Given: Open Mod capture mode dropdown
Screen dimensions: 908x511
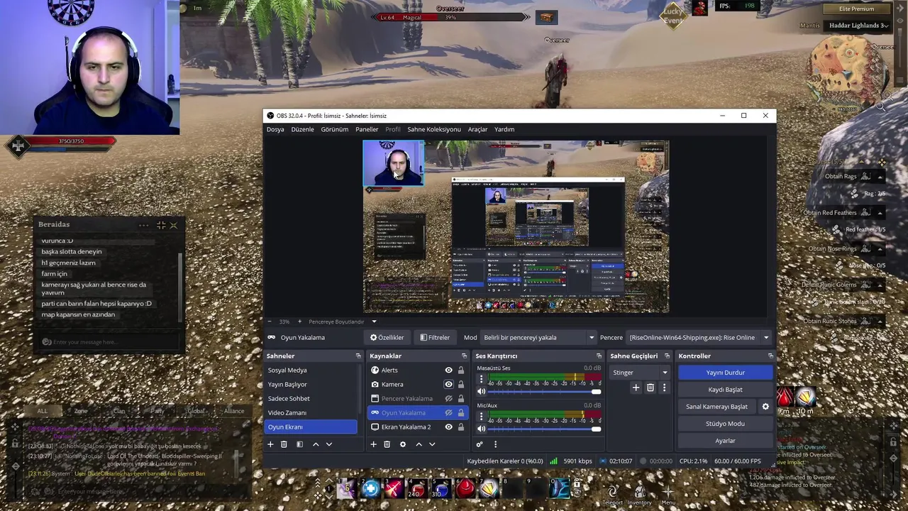Looking at the screenshot, I should (538, 338).
